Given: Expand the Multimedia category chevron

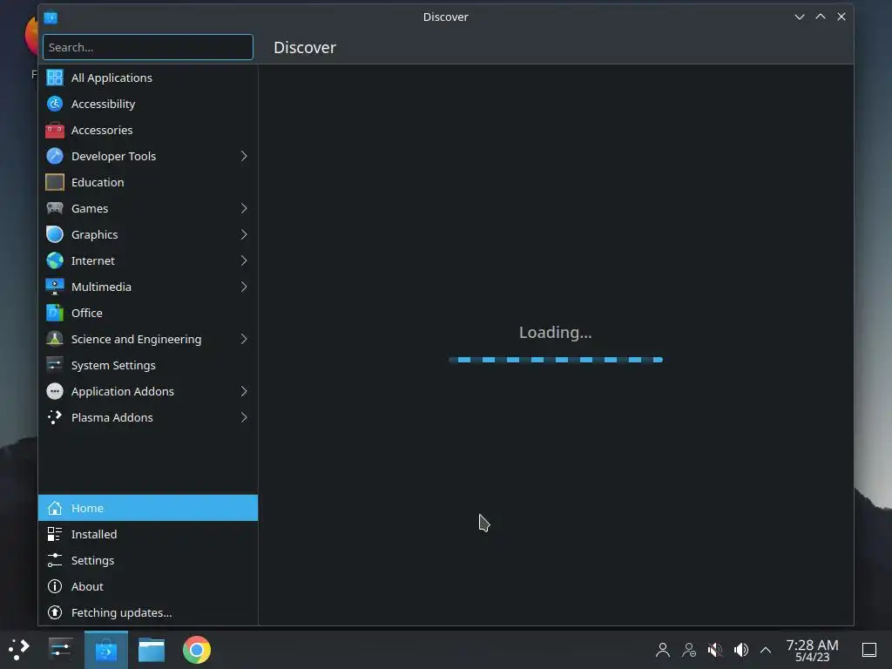Looking at the screenshot, I should click(244, 287).
